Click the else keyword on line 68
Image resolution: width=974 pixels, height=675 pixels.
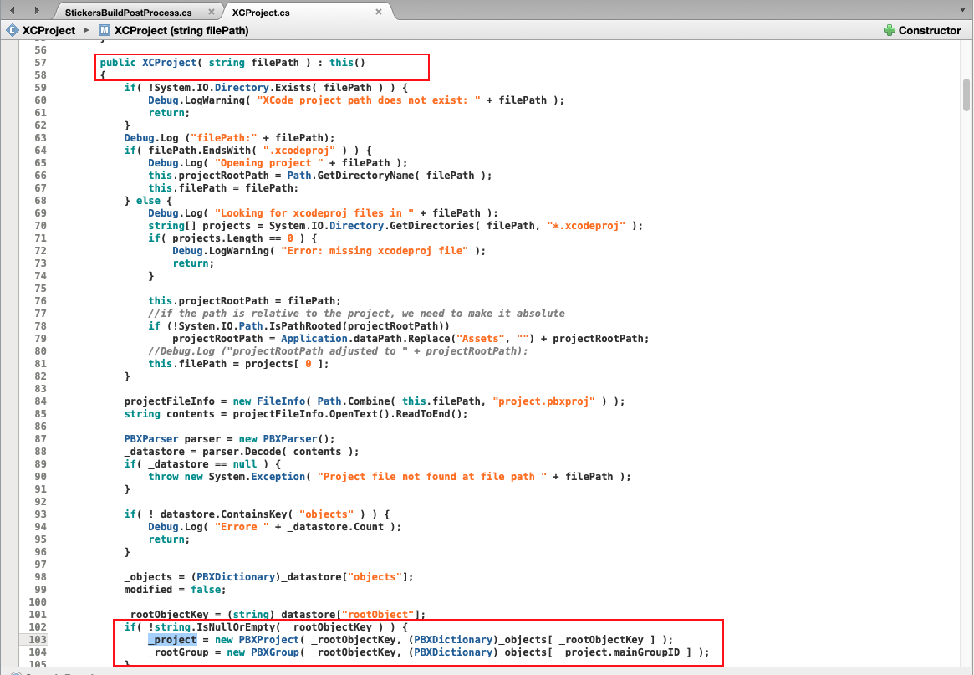pos(148,201)
